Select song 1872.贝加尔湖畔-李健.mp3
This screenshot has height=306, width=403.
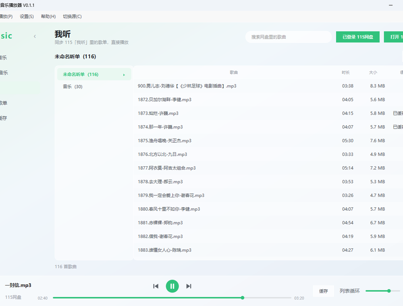tap(268, 99)
